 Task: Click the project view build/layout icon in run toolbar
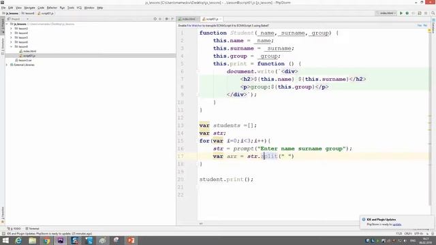coord(420,13)
